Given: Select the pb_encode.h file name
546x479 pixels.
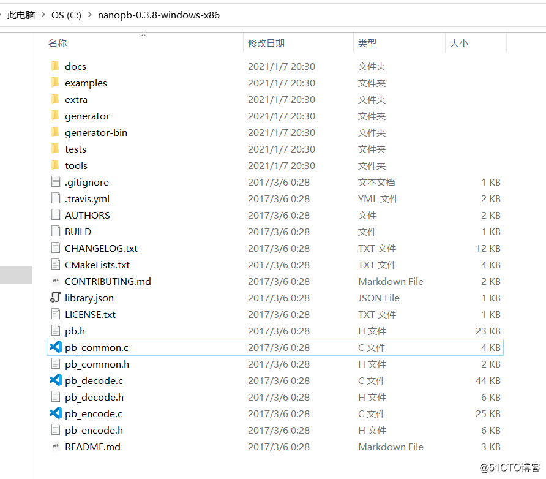Looking at the screenshot, I should pyautogui.click(x=94, y=431).
